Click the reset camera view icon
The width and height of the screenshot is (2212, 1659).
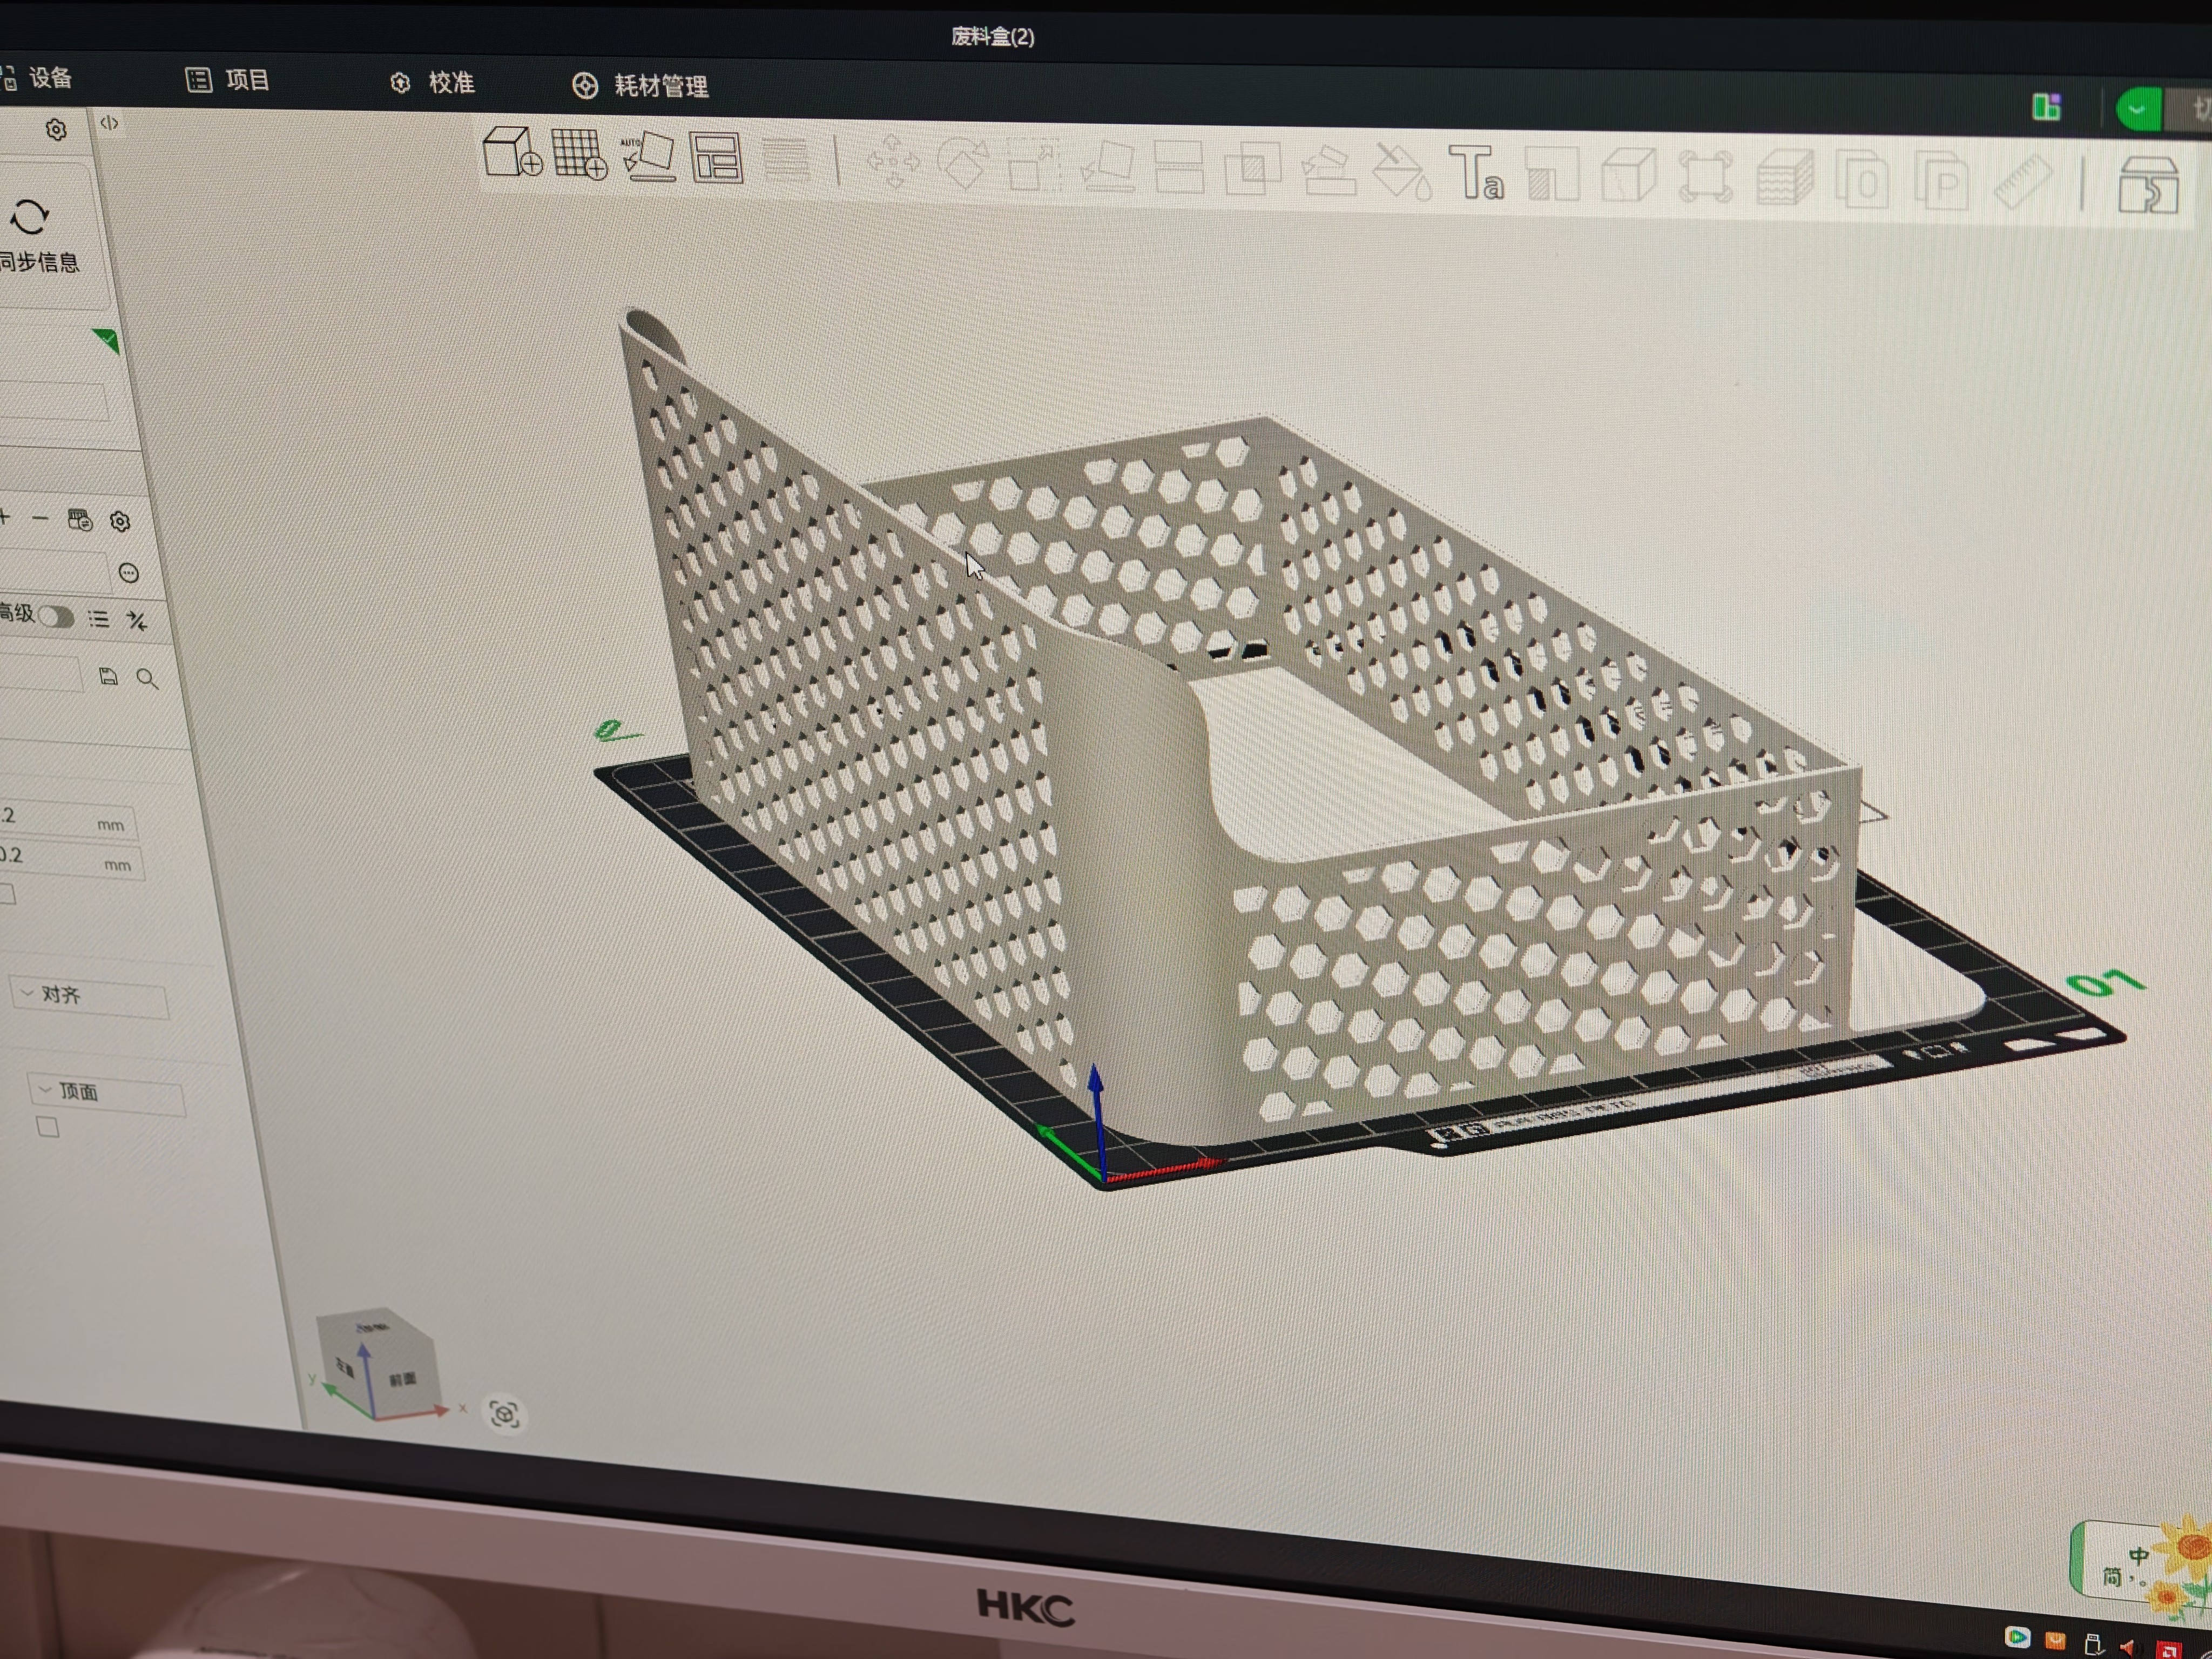click(x=504, y=1414)
